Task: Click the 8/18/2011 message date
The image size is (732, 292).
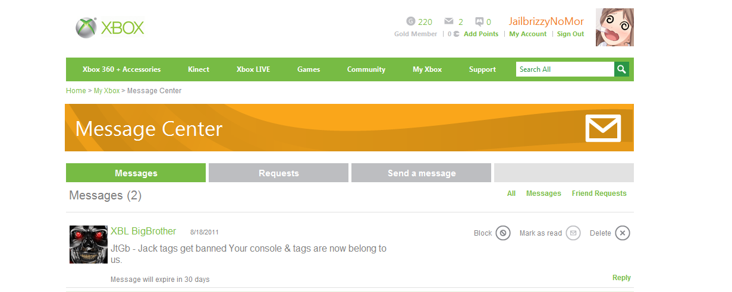Action: (x=204, y=232)
